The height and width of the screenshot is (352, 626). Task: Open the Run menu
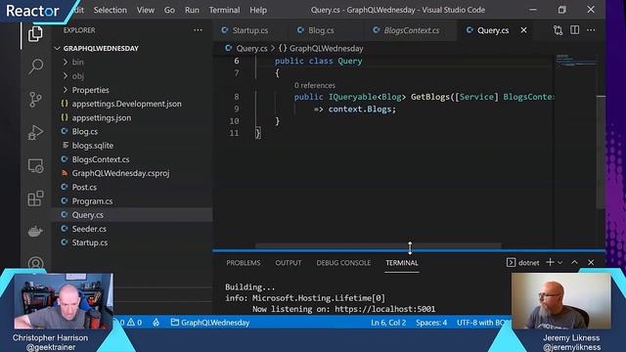click(192, 10)
